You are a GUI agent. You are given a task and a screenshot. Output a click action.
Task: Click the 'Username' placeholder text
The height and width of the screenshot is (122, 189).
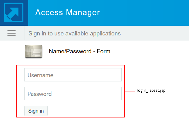(x=40, y=75)
